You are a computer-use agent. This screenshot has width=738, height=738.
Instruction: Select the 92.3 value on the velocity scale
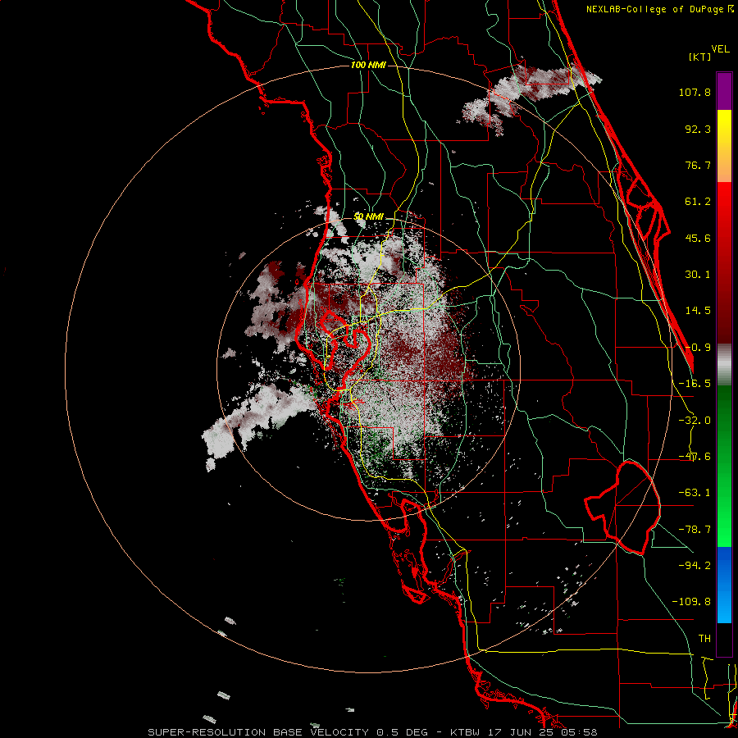coord(698,129)
